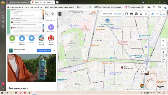Open the map layers selector icon
168x95 pixels.
(146, 14)
